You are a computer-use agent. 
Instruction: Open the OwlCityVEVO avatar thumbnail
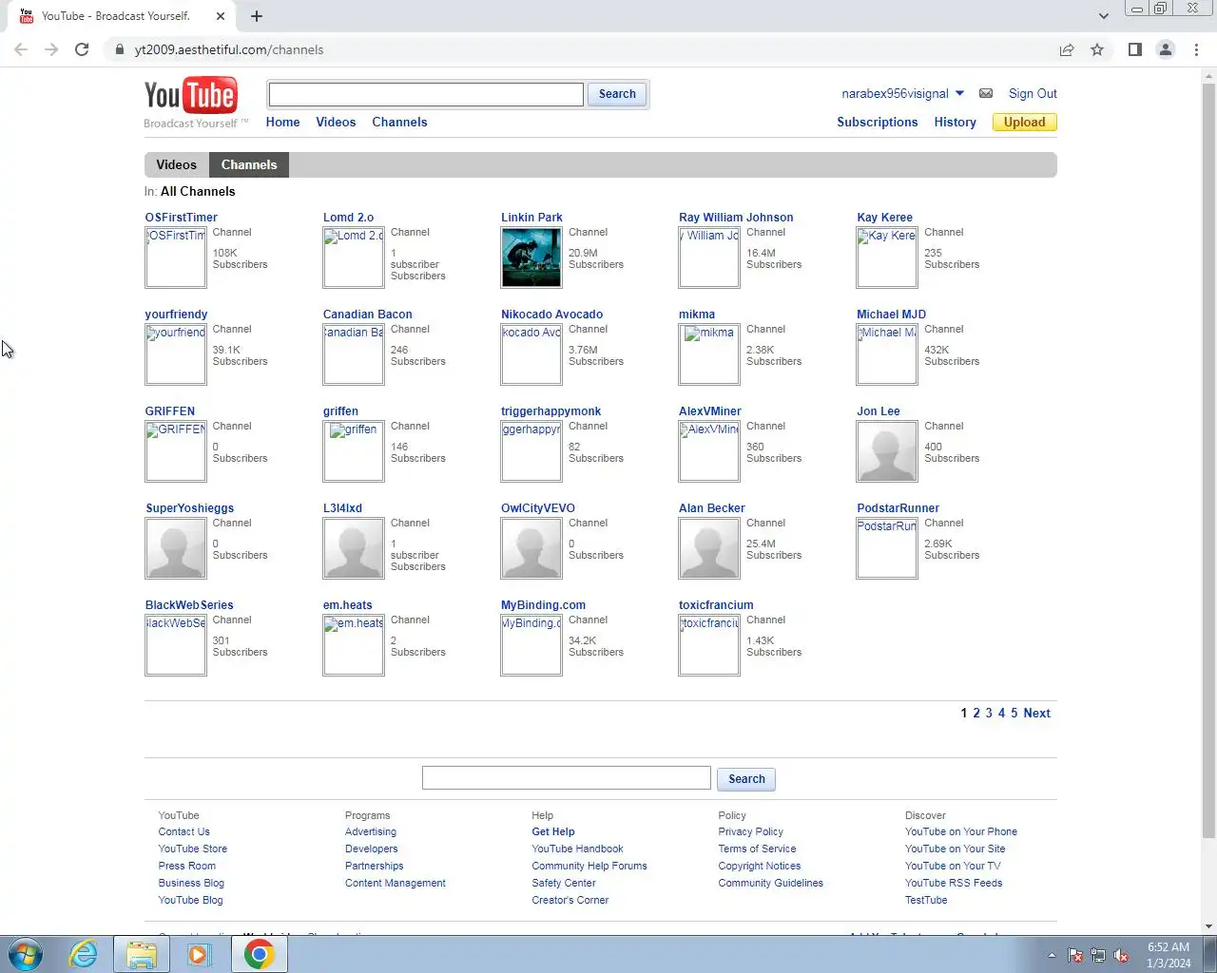tap(531, 548)
